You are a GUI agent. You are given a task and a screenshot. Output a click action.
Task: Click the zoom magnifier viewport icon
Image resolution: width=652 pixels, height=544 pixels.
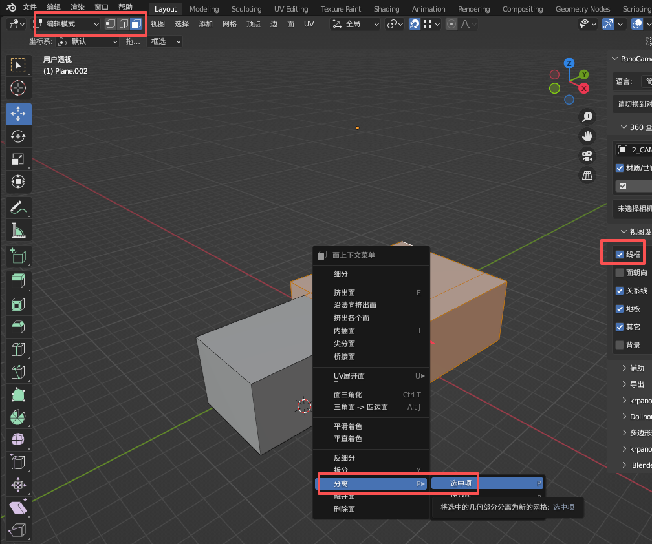[587, 117]
